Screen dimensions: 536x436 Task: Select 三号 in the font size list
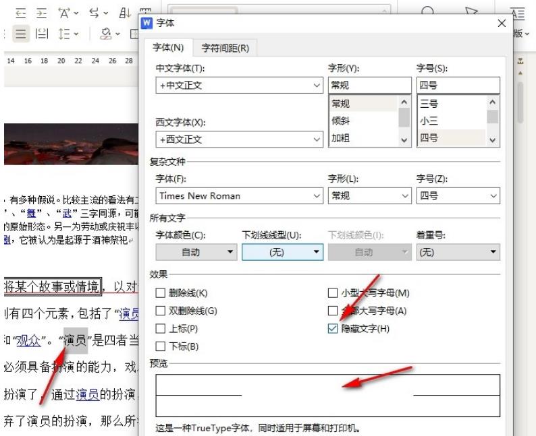click(452, 103)
